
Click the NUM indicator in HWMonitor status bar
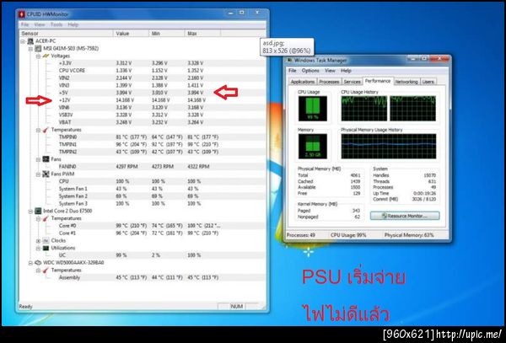pyautogui.click(x=236, y=306)
